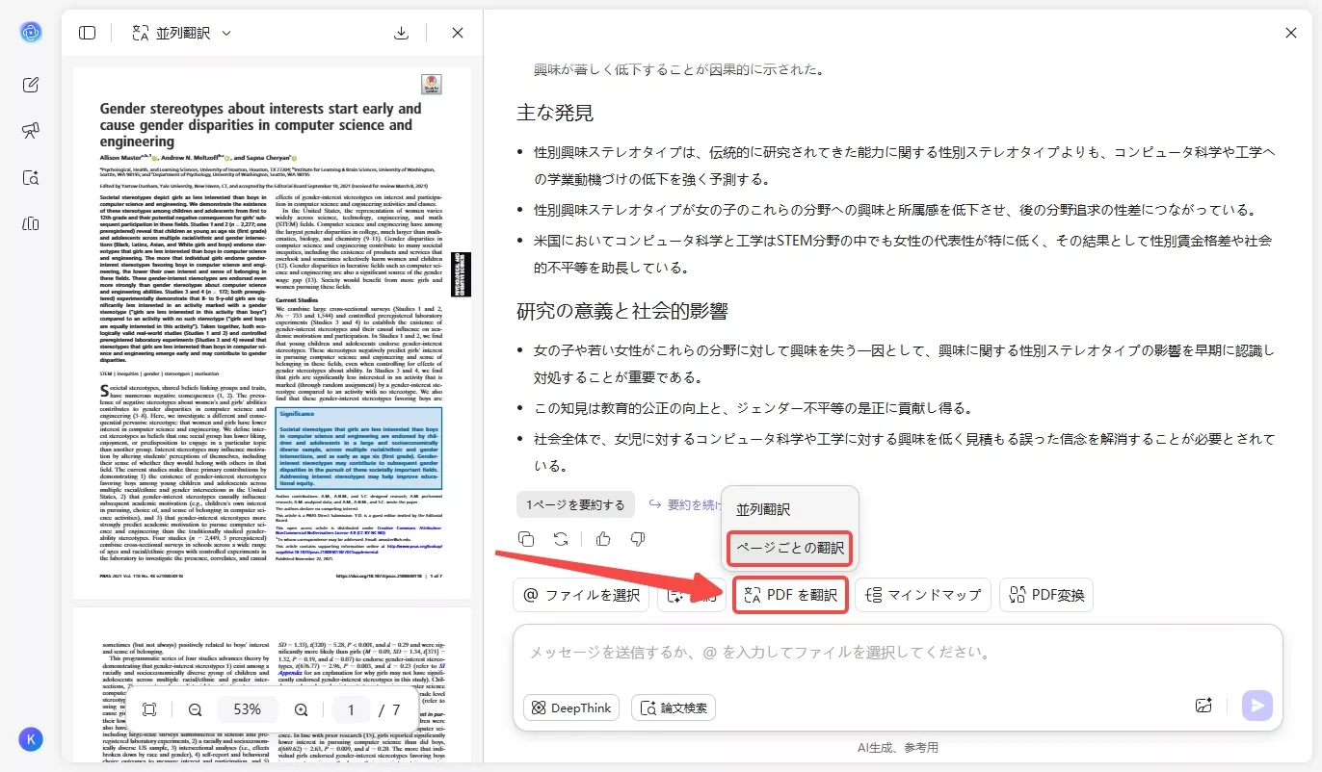Select ページごとの翻訳 from the translation menu
This screenshot has height=772, width=1322.
pos(789,548)
